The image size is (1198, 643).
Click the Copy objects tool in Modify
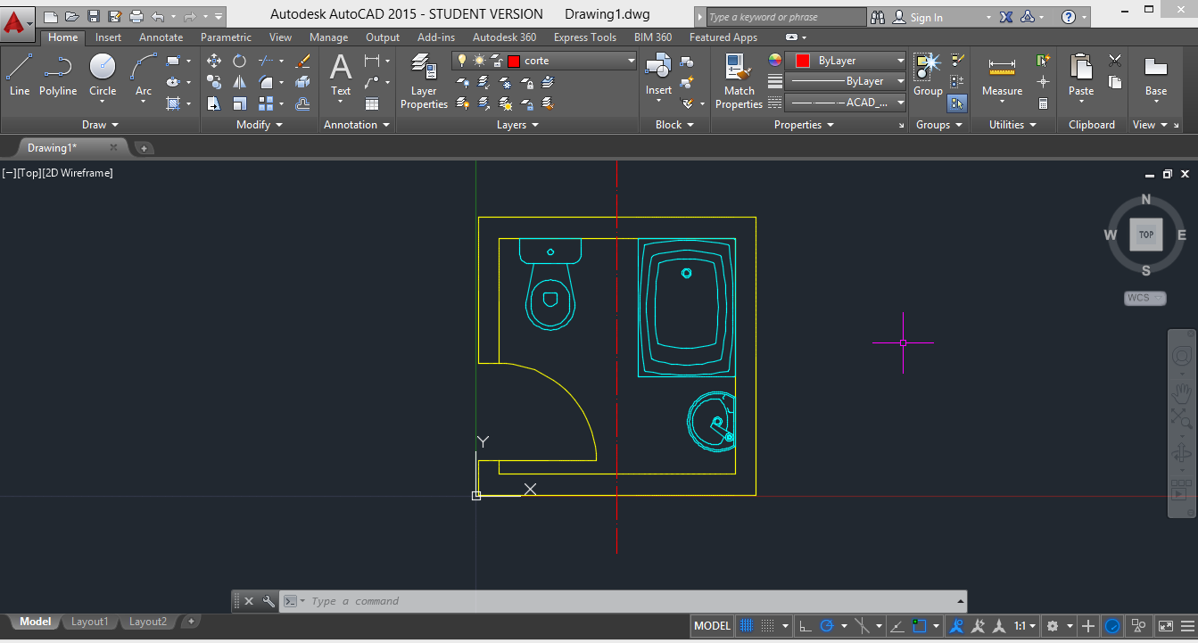click(214, 82)
